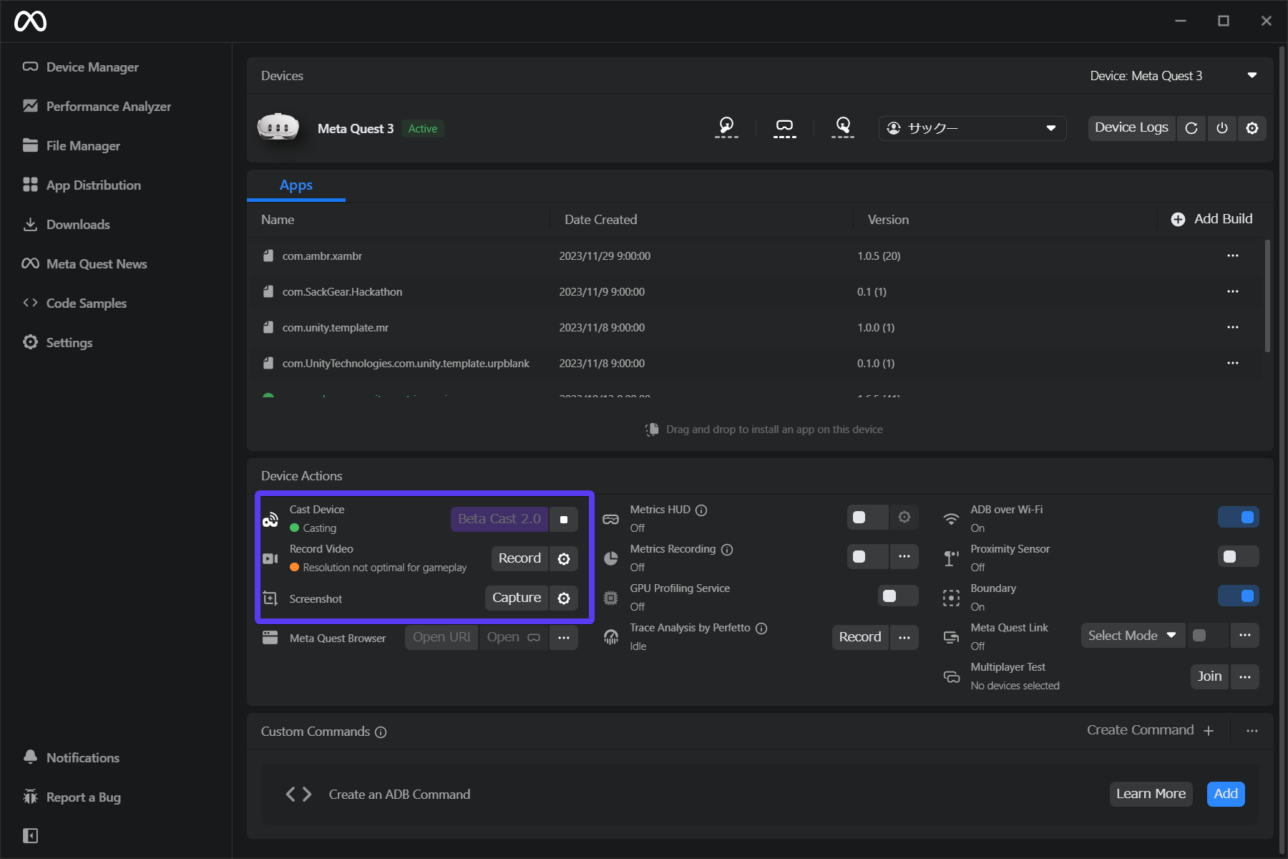This screenshot has width=1288, height=859.
Task: Click the Metrics HUD settings gear
Action: 904,517
